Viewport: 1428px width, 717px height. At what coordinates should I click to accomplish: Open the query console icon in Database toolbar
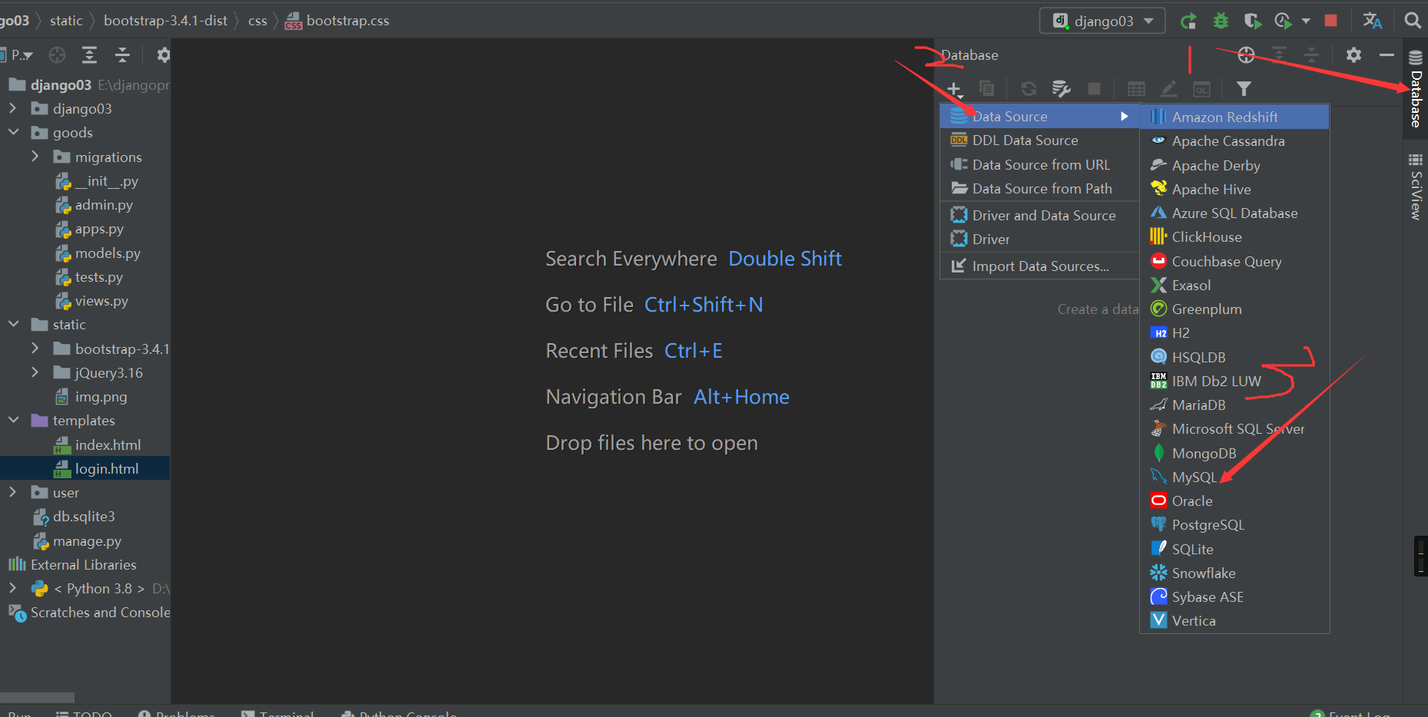tap(1201, 90)
